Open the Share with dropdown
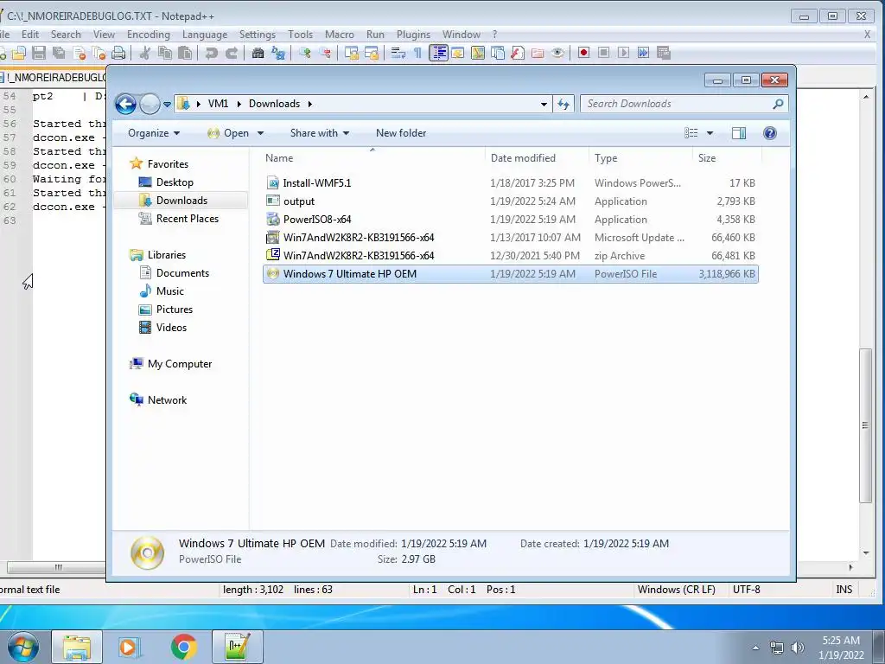The image size is (885, 664). click(x=320, y=133)
